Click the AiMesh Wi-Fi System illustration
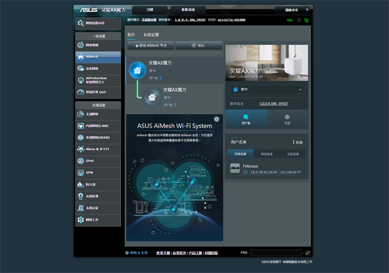This screenshot has height=273, width=389. [x=174, y=178]
